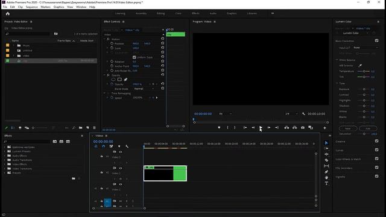Toggle Video 3 track output eye

point(121,152)
